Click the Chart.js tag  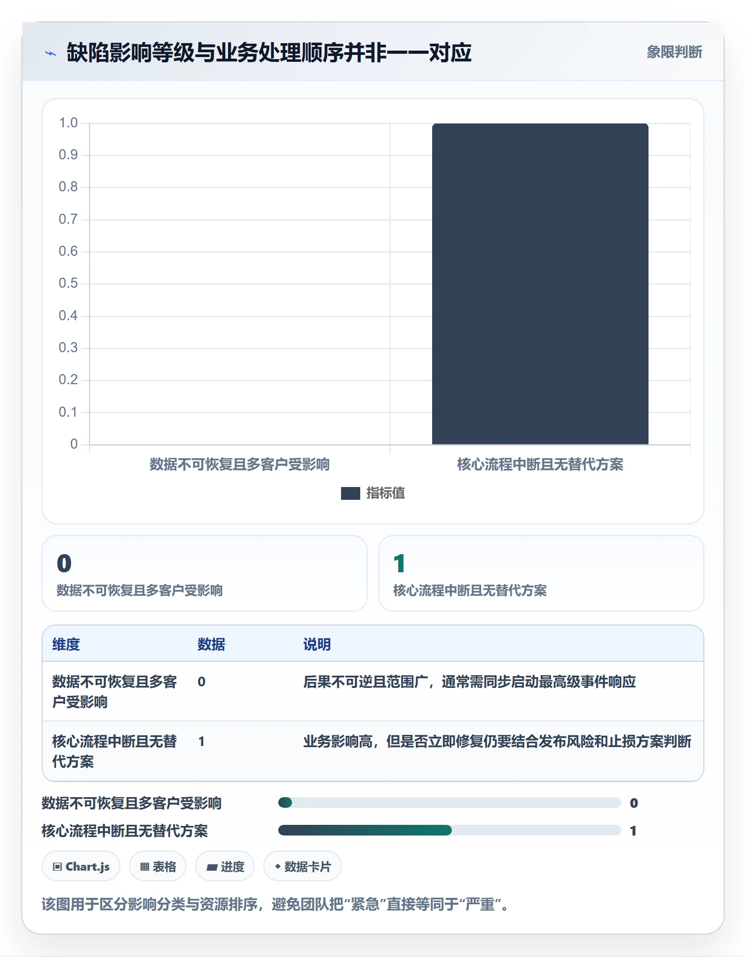[x=81, y=866]
